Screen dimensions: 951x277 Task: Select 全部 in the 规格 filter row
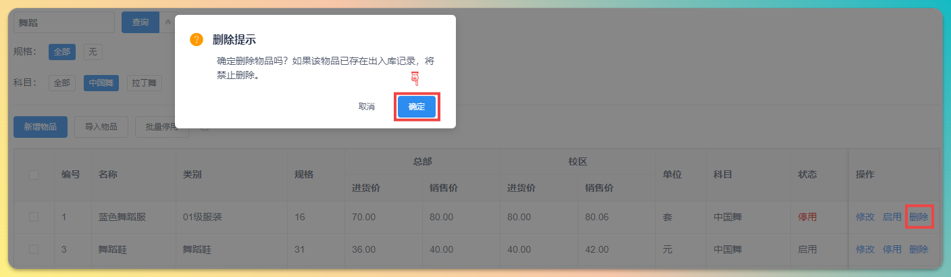tap(62, 51)
